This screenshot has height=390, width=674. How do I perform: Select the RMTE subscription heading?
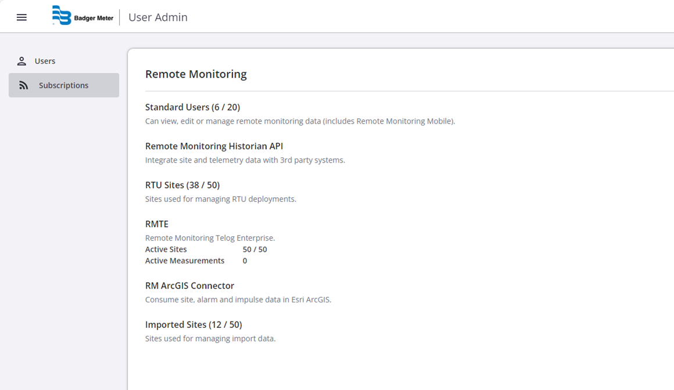(157, 224)
